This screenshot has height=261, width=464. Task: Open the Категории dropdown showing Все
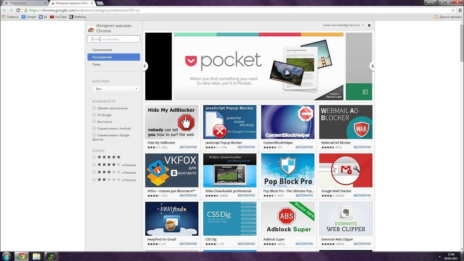(x=116, y=88)
